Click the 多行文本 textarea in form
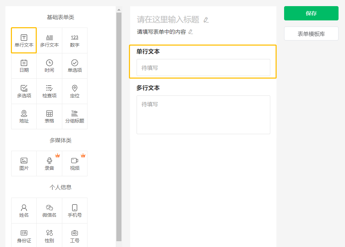The height and width of the screenshot is (247, 345). tap(203, 115)
